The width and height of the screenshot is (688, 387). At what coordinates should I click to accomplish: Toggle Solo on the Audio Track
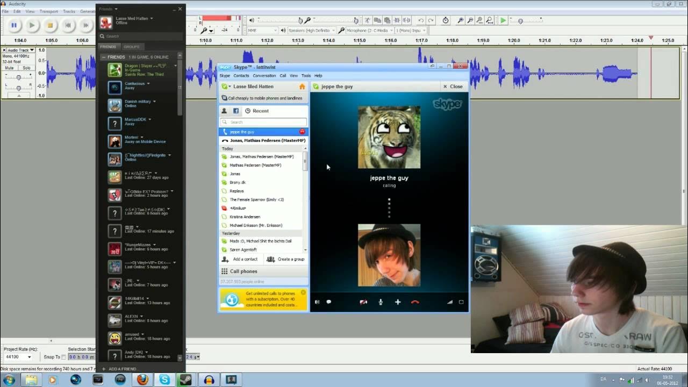click(x=26, y=68)
